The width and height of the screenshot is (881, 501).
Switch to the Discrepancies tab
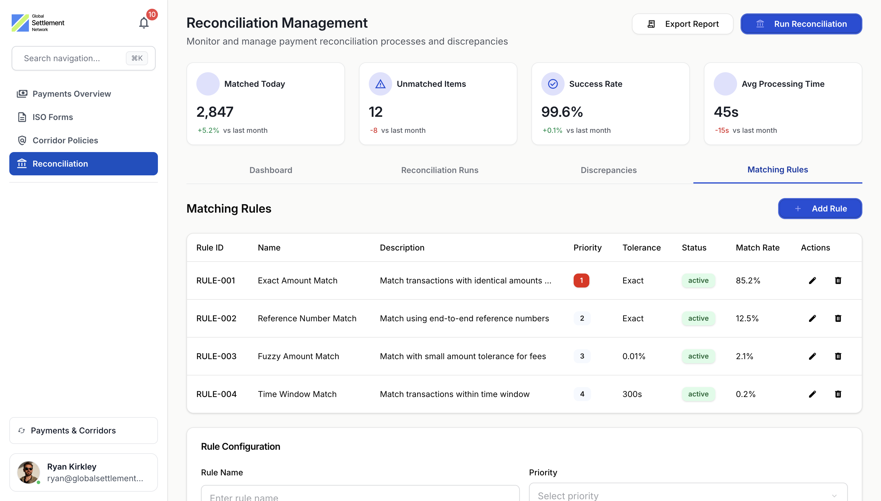(608, 170)
